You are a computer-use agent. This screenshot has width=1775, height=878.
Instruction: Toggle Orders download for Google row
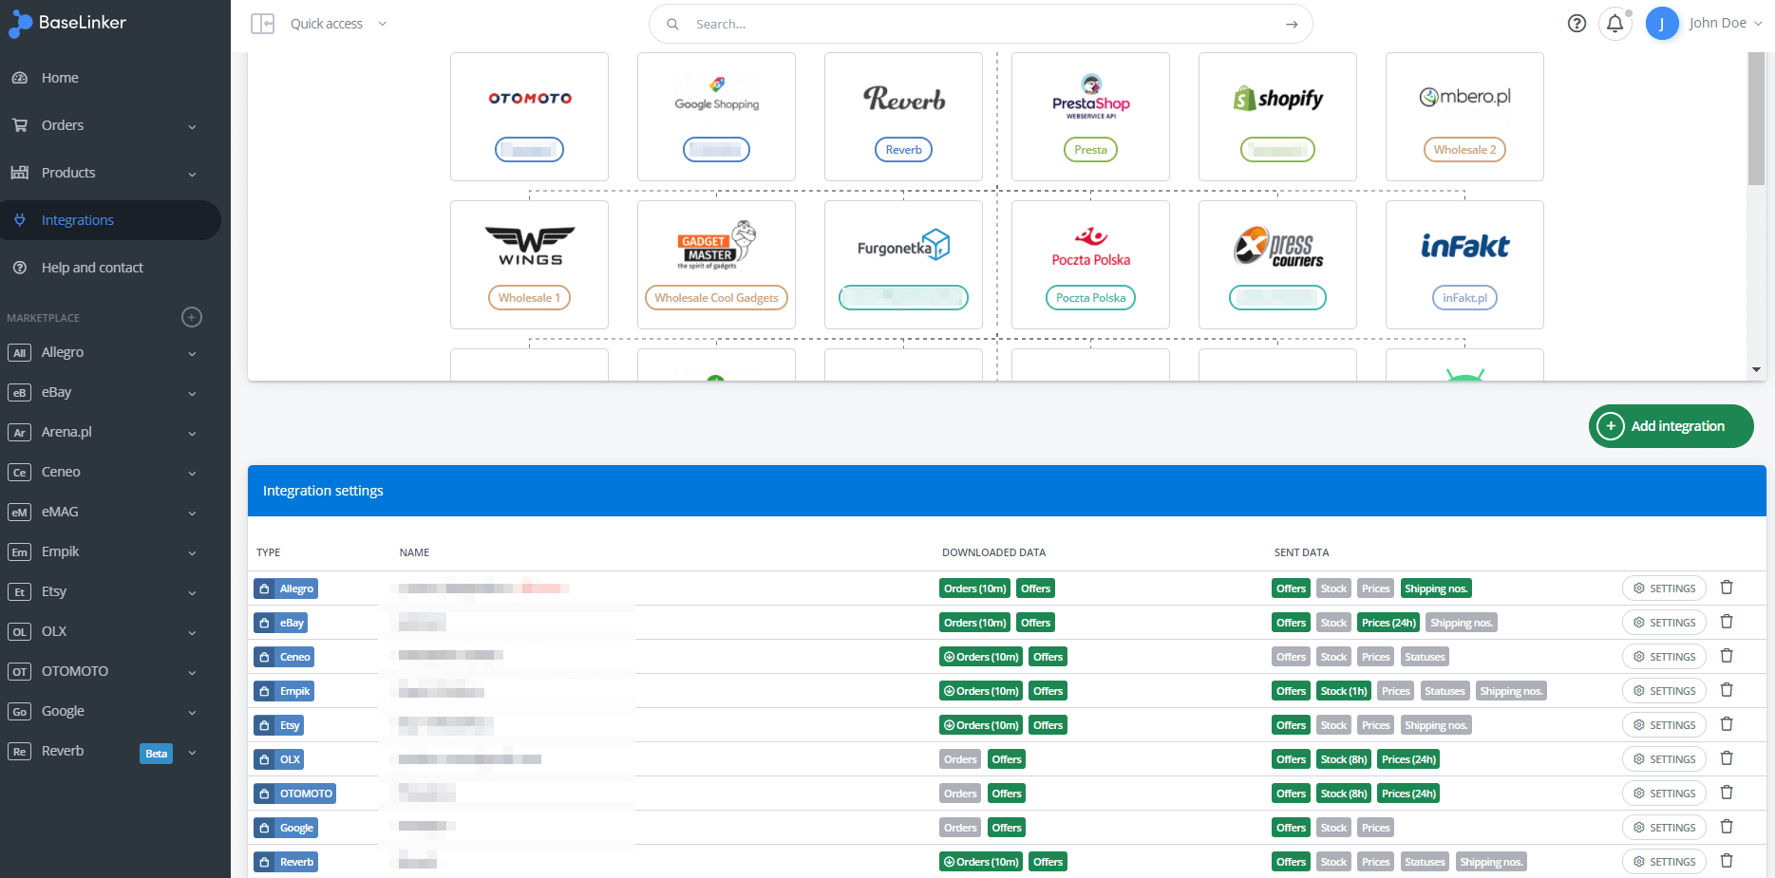click(960, 828)
